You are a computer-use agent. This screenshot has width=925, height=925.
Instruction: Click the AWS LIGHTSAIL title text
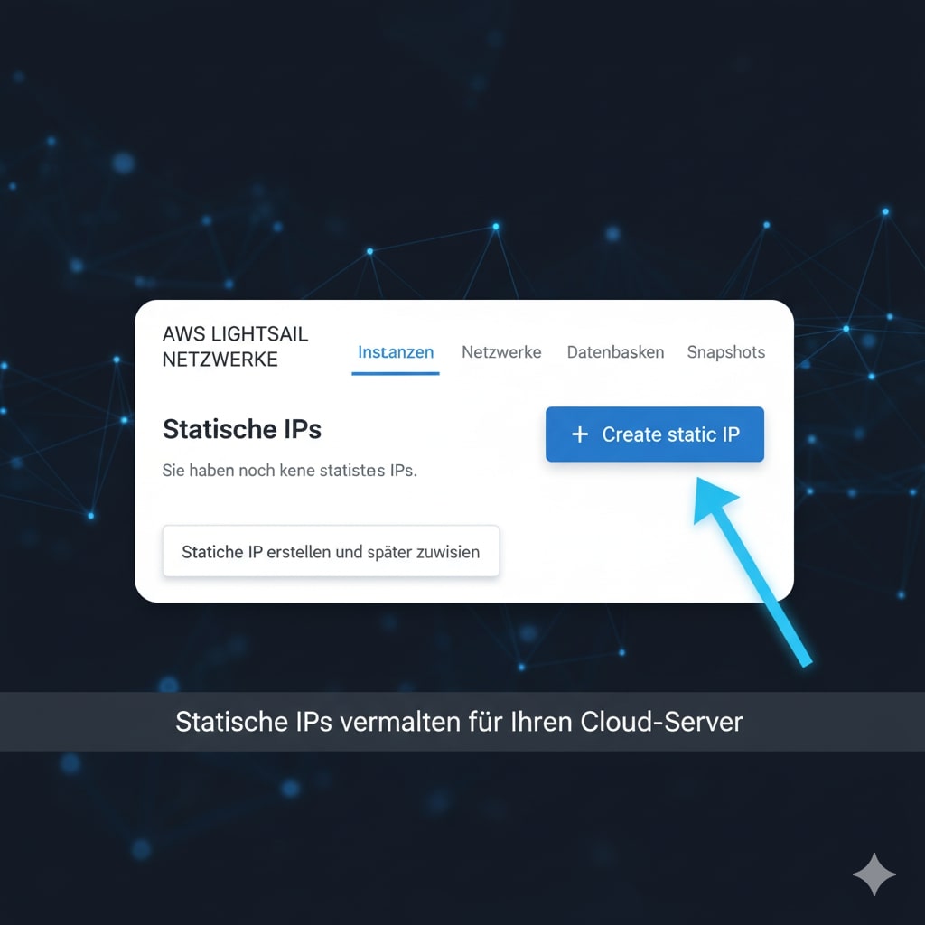[x=235, y=334]
